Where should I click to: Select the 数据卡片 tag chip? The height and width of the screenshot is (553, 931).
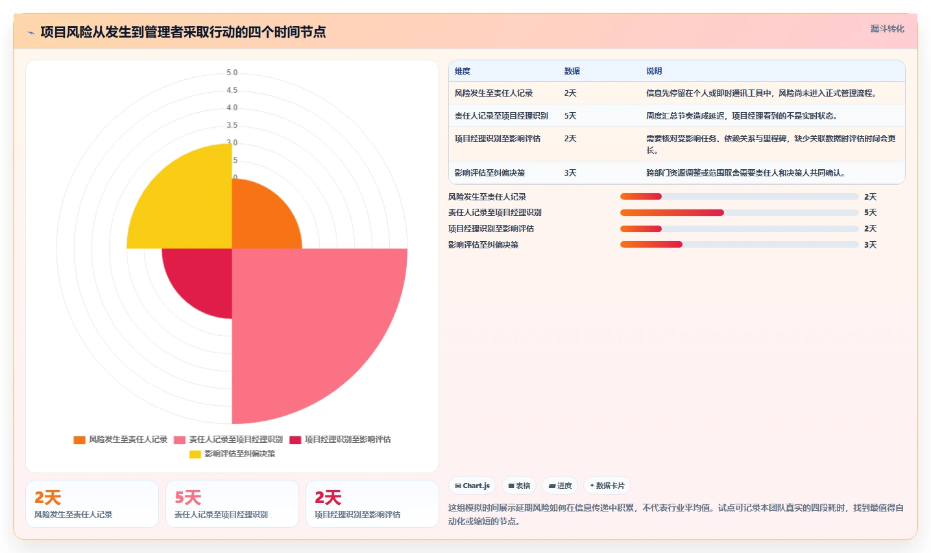coord(607,486)
